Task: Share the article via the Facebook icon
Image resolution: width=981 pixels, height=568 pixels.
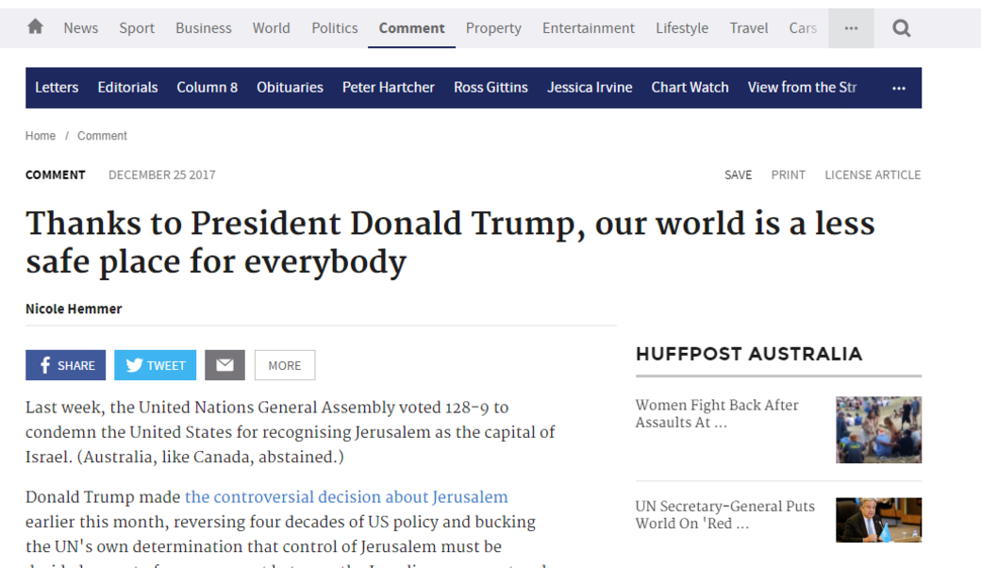Action: click(65, 365)
